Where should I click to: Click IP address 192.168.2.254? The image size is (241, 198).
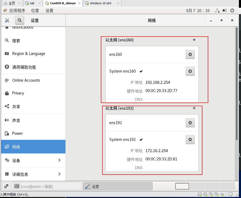click(x=158, y=82)
